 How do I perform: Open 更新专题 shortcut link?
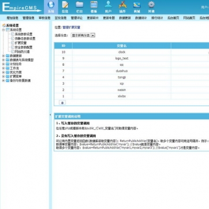point(109,18)
